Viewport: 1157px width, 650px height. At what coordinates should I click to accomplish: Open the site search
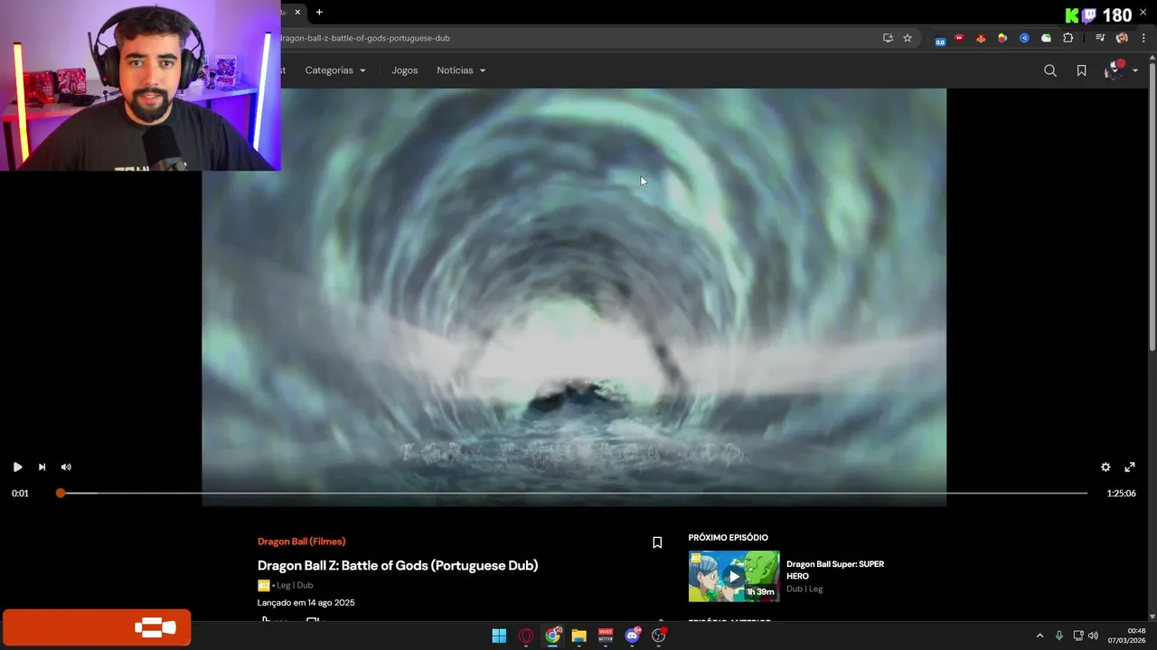pos(1050,70)
